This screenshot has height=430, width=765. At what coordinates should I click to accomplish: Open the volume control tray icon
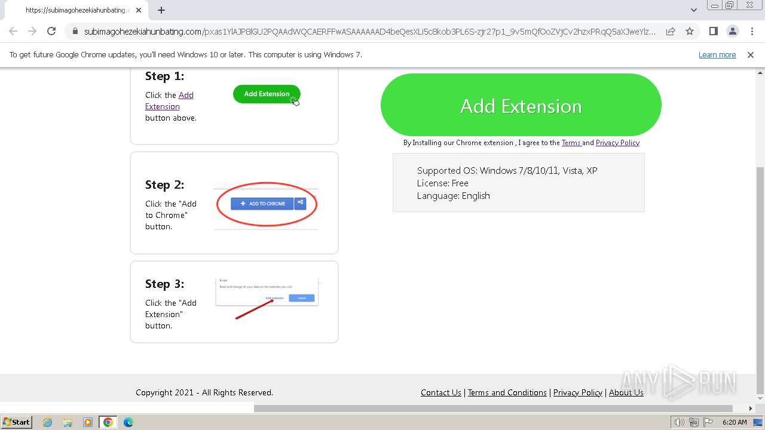[680, 422]
